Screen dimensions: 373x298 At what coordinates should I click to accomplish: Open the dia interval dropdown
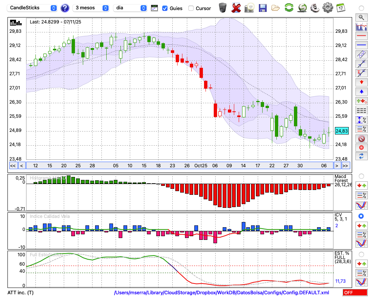(x=130, y=8)
